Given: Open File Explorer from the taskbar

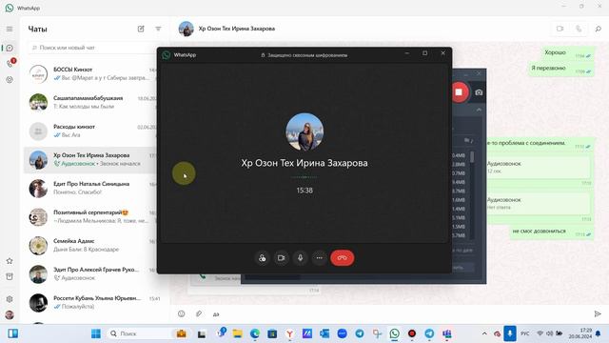Looking at the screenshot, I should [x=237, y=333].
